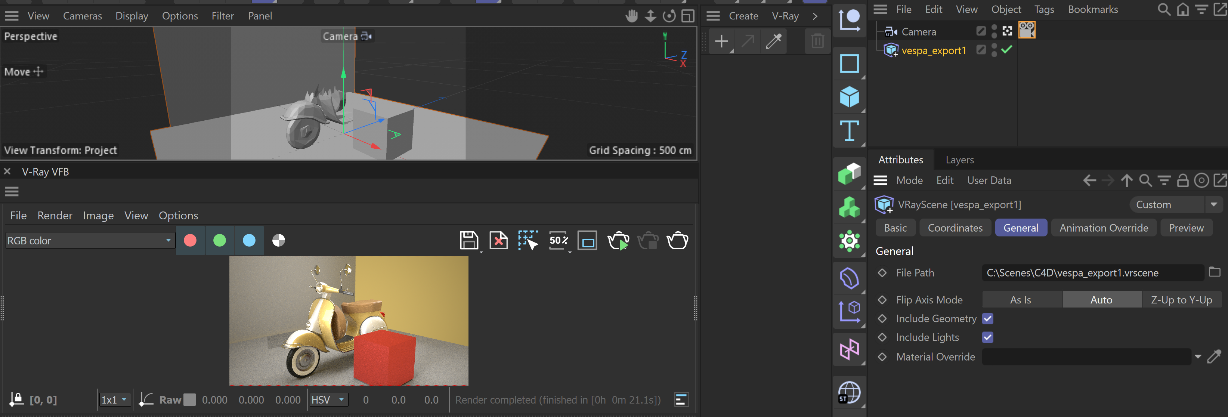The image size is (1228, 417).
Task: Click the clear image icon in VFB
Action: click(499, 241)
